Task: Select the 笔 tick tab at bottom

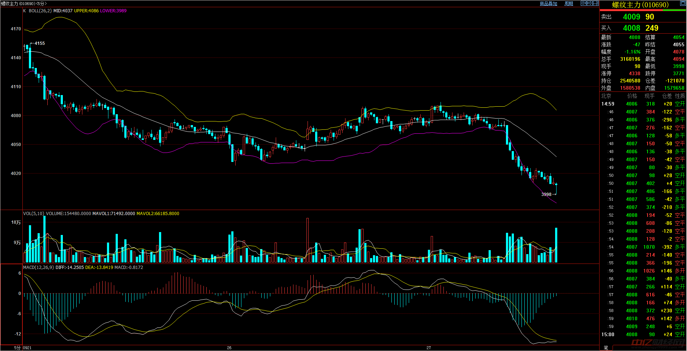Action: click(x=606, y=348)
